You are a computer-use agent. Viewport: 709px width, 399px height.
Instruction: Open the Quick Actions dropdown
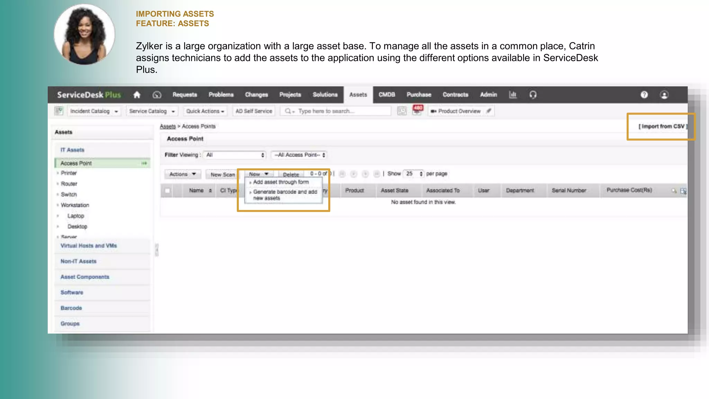(x=205, y=111)
